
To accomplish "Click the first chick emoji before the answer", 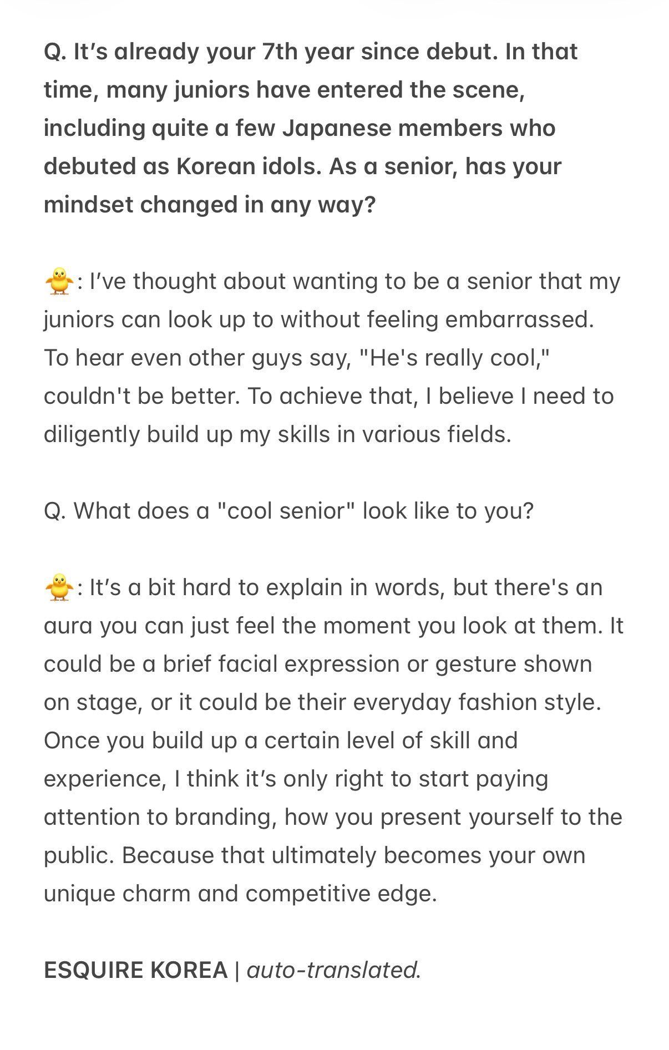I will (x=58, y=281).
